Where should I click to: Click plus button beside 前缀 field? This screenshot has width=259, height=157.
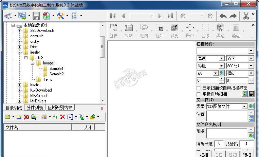251,130
